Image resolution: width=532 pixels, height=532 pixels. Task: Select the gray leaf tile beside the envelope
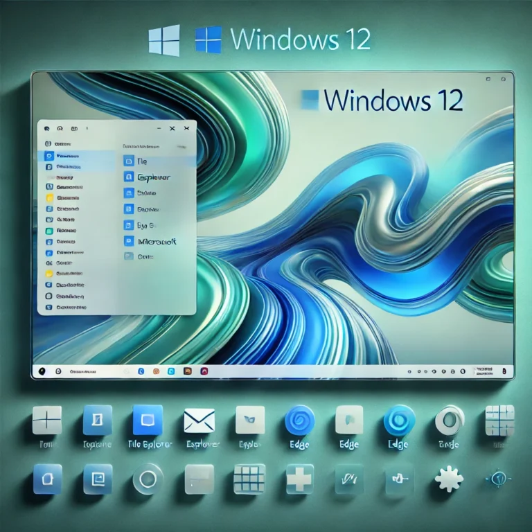pos(250,420)
